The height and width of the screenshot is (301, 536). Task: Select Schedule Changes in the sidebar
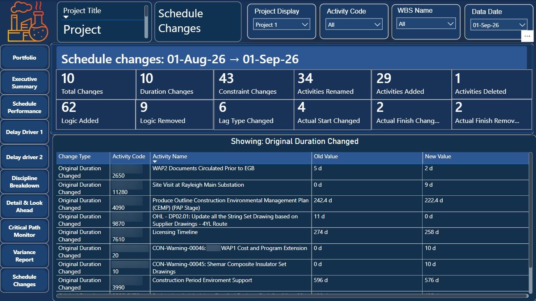pos(25,280)
